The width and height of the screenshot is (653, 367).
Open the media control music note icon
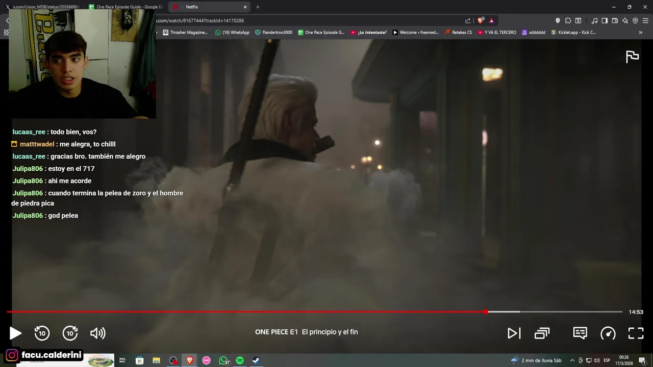click(594, 21)
